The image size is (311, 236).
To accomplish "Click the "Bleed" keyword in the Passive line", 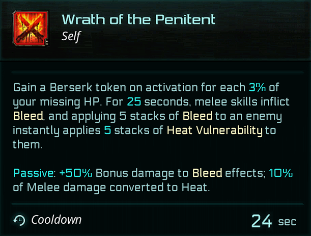I will point(208,173).
